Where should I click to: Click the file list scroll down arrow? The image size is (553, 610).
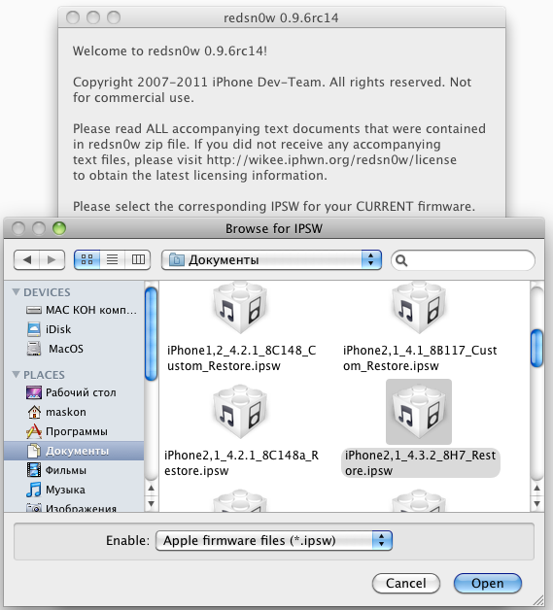point(537,503)
